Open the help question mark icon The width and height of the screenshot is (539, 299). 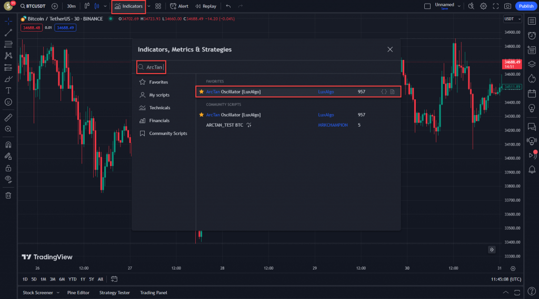point(532,292)
